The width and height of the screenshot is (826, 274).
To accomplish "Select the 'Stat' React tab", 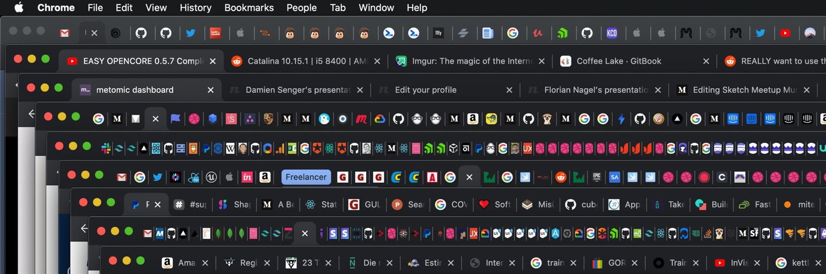I will pyautogui.click(x=322, y=204).
